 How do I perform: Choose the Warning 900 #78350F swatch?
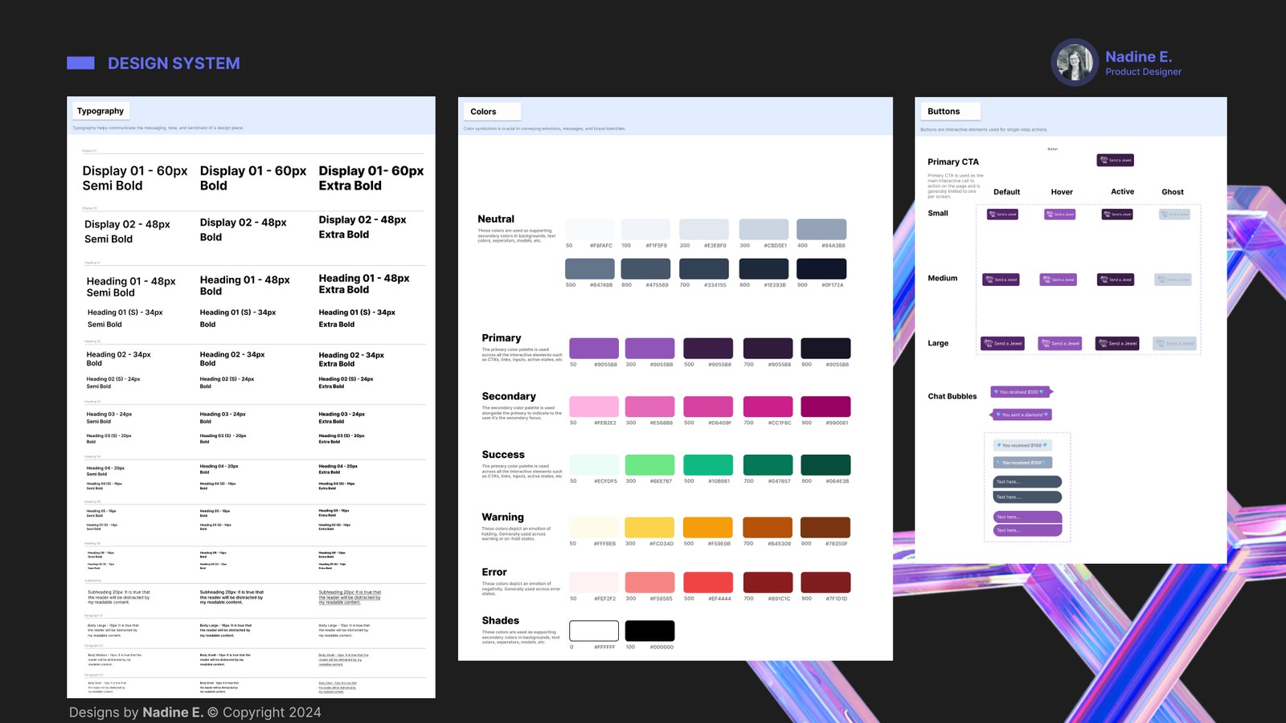825,527
